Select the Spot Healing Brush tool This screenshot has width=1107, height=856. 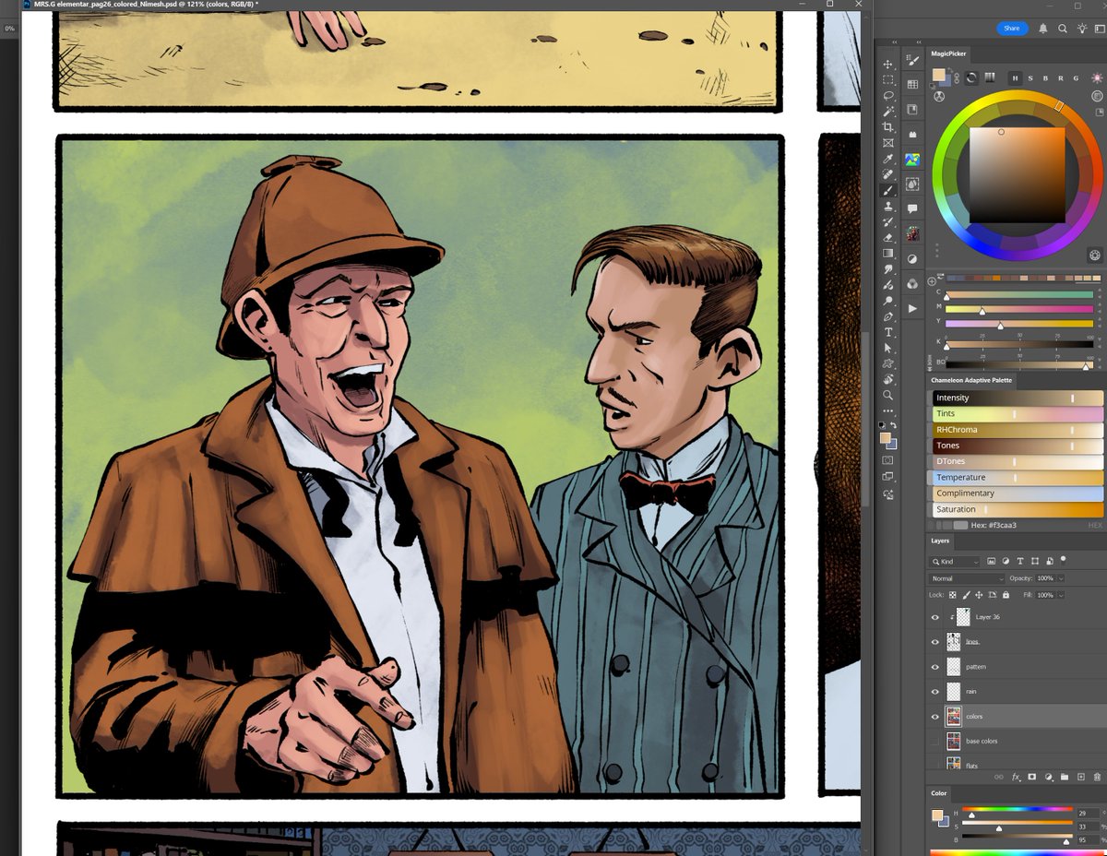pyautogui.click(x=888, y=174)
